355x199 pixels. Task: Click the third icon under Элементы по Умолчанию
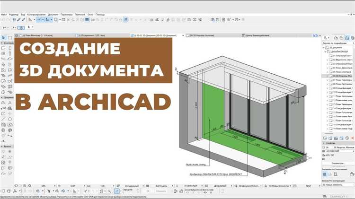point(336,174)
